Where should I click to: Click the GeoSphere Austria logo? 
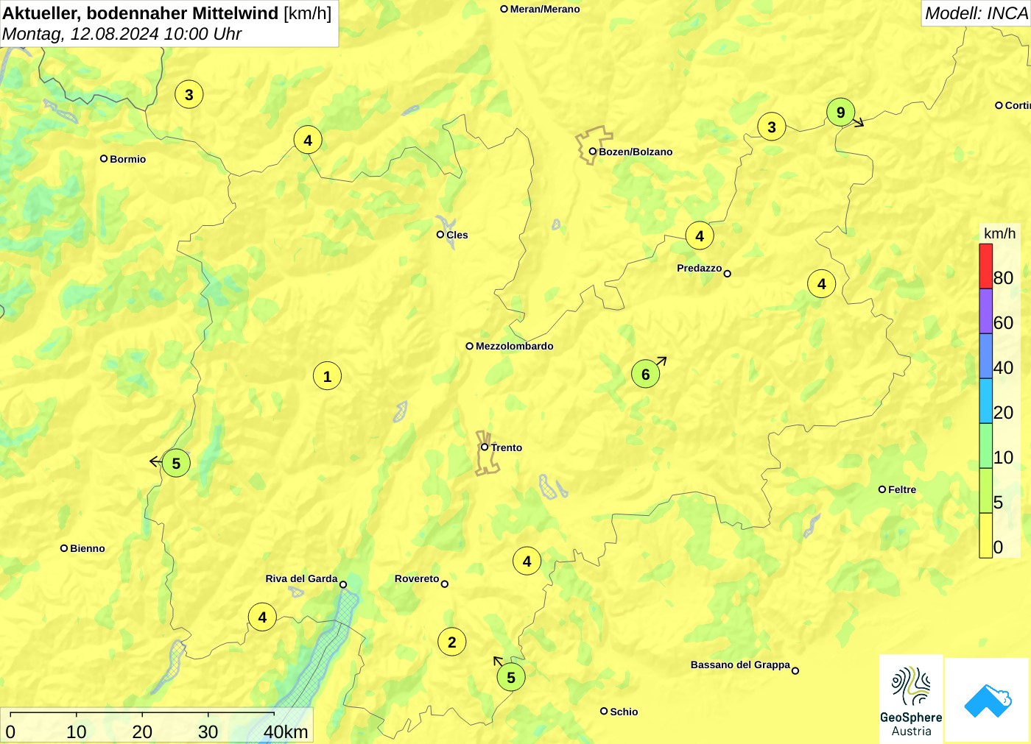point(911,699)
